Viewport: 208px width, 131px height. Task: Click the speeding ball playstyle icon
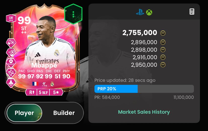click(x=11, y=53)
